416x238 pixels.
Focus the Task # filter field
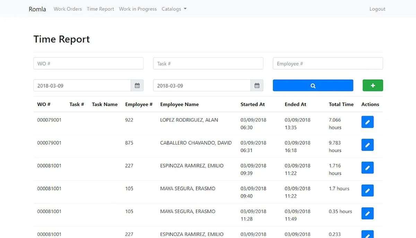tap(208, 64)
